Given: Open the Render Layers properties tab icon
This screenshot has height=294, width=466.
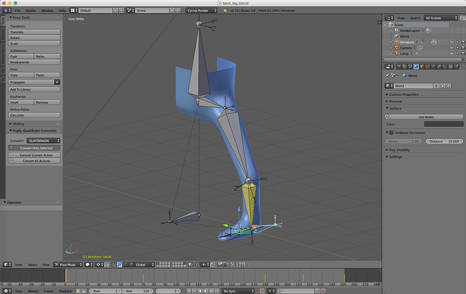Looking at the screenshot, I should tap(404, 67).
